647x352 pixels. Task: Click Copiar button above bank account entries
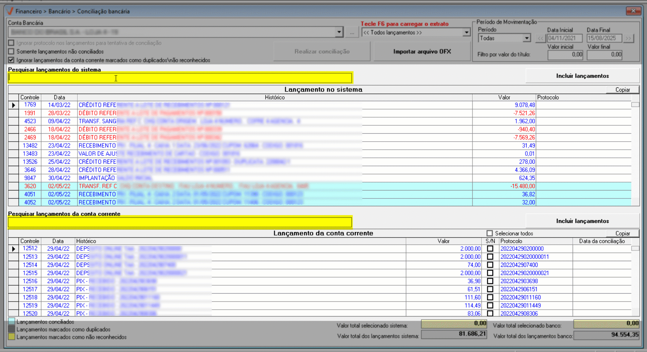(622, 233)
